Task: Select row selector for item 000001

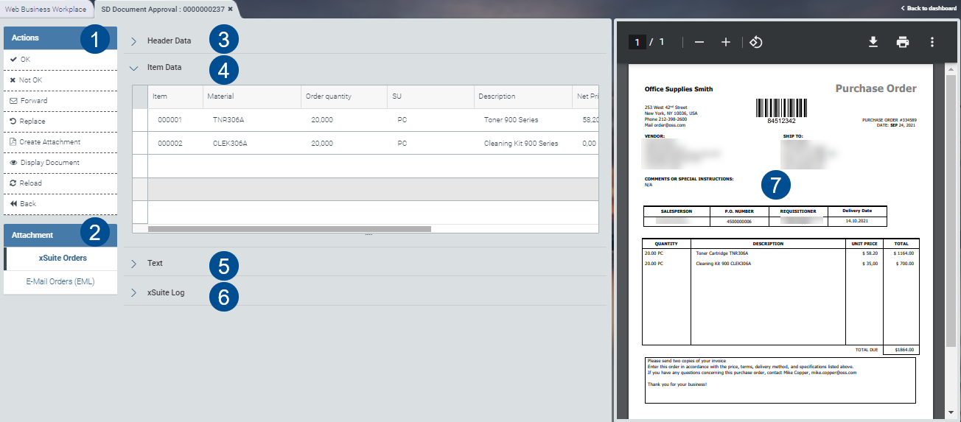Action: coord(140,120)
